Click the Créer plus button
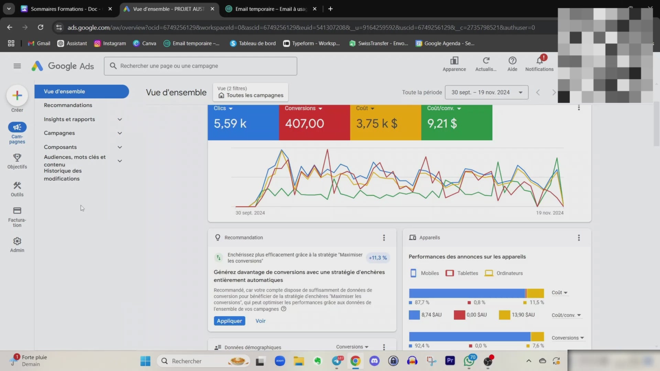 [17, 95]
